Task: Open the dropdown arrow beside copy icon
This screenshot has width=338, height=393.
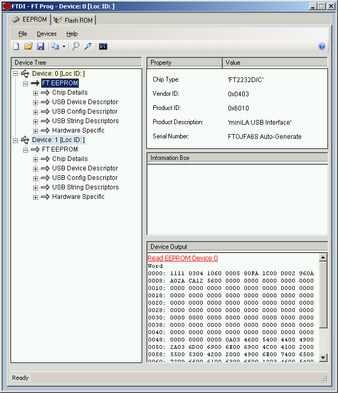Action: click(x=64, y=47)
